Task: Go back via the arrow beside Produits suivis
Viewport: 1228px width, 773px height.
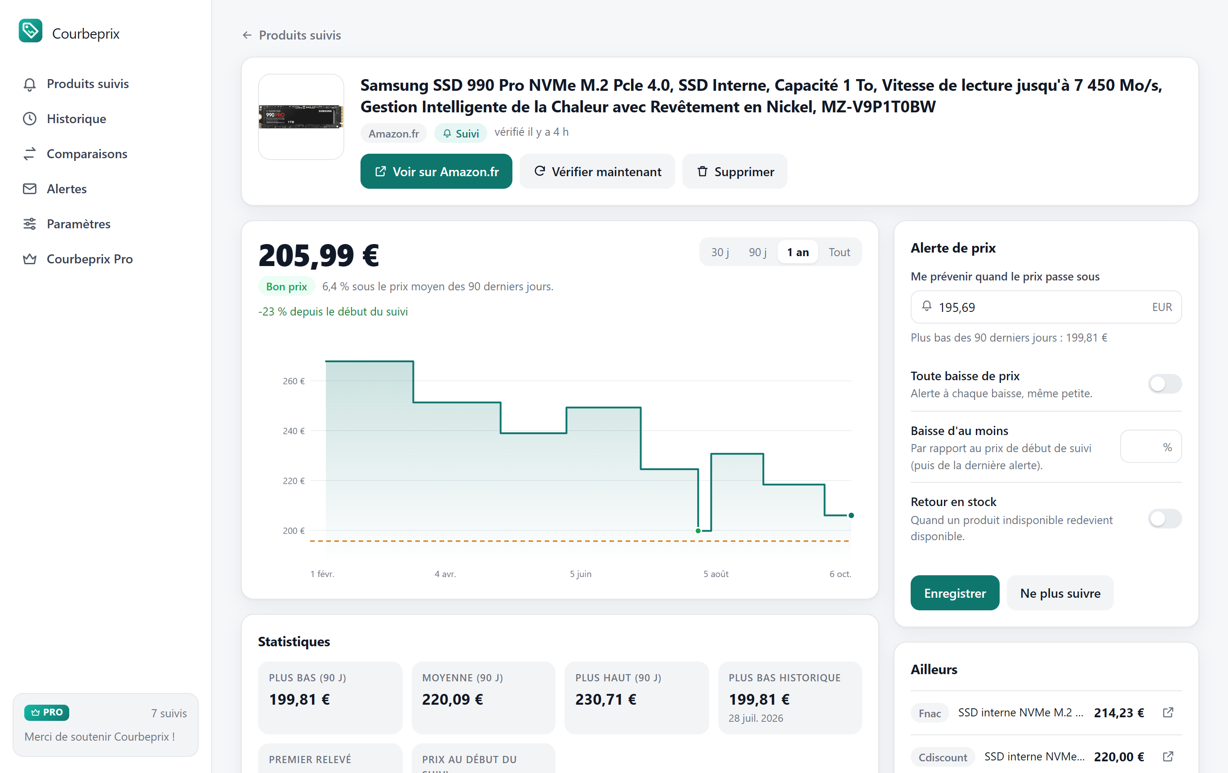Action: pos(247,35)
